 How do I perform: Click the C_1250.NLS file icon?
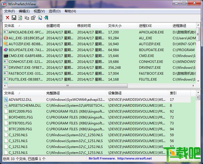point(6,135)
